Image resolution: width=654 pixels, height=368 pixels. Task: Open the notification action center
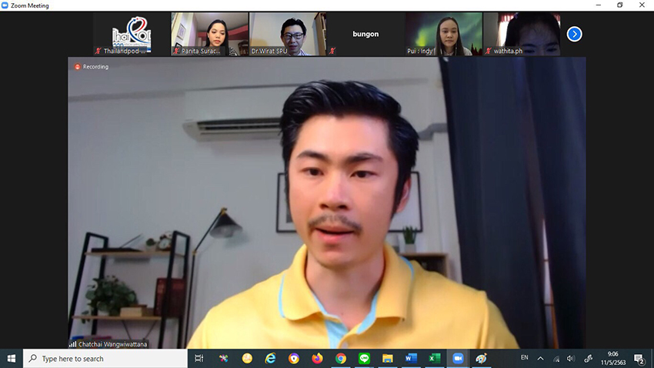pos(639,359)
